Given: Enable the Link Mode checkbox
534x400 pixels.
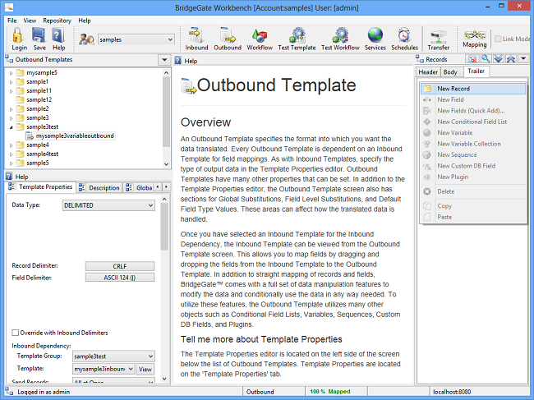Looking at the screenshot, I should tap(498, 39).
